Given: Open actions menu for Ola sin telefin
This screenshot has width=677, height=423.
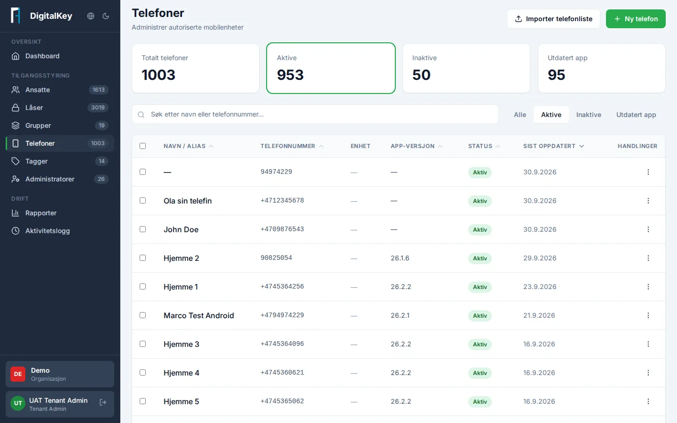Looking at the screenshot, I should click(x=648, y=201).
